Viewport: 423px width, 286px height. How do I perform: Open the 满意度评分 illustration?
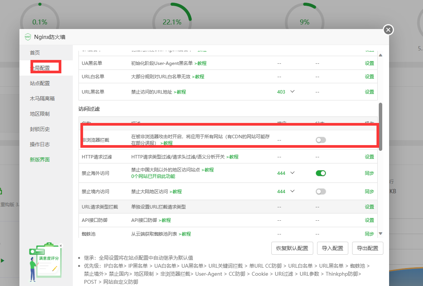45,262
